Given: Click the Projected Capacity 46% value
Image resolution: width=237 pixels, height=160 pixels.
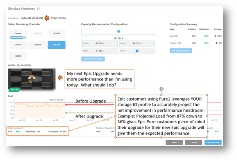Looking at the screenshot, I should [99, 132].
